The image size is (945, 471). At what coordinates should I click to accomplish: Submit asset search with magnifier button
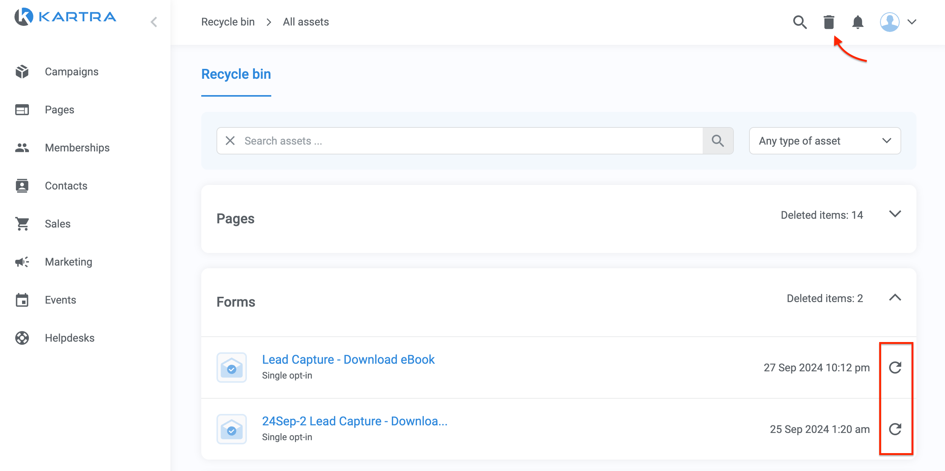(x=717, y=141)
